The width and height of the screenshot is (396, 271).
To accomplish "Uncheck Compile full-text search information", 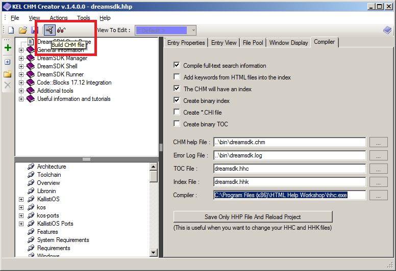I will click(177, 65).
